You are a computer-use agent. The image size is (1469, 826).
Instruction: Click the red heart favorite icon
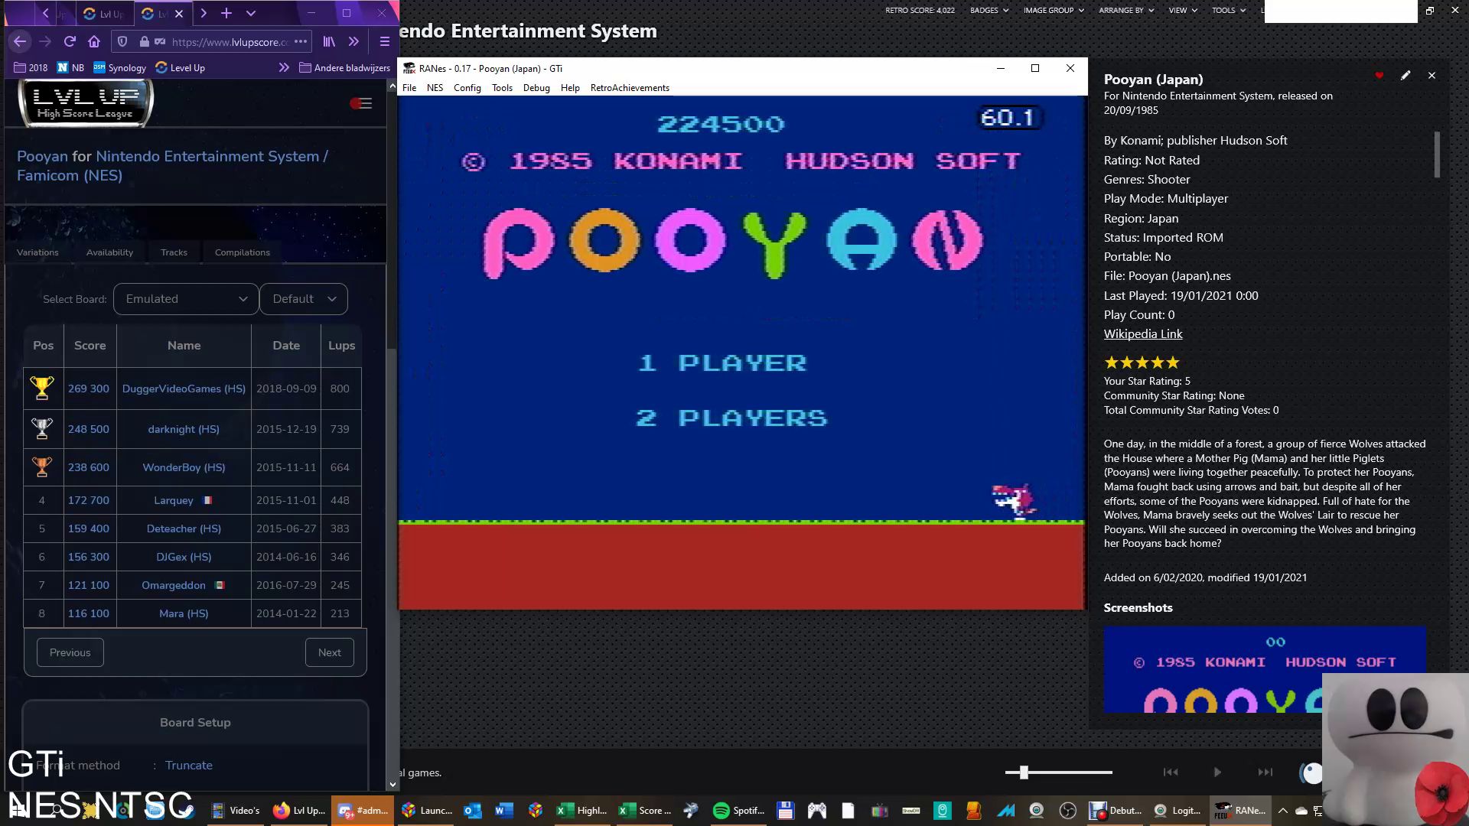click(x=1379, y=76)
